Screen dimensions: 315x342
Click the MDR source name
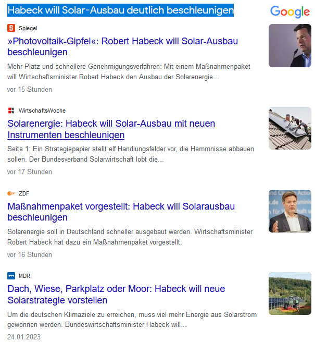point(24,276)
